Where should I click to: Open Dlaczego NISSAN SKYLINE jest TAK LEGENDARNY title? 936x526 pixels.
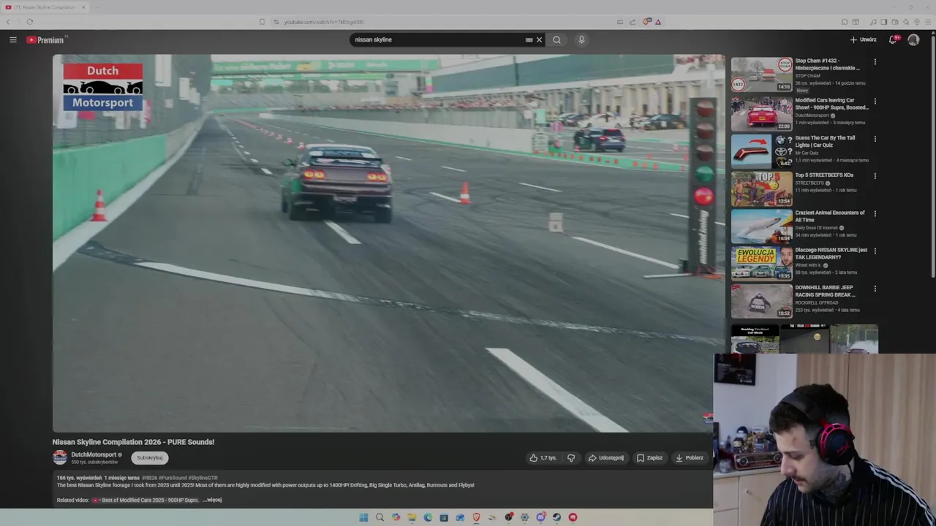831,254
